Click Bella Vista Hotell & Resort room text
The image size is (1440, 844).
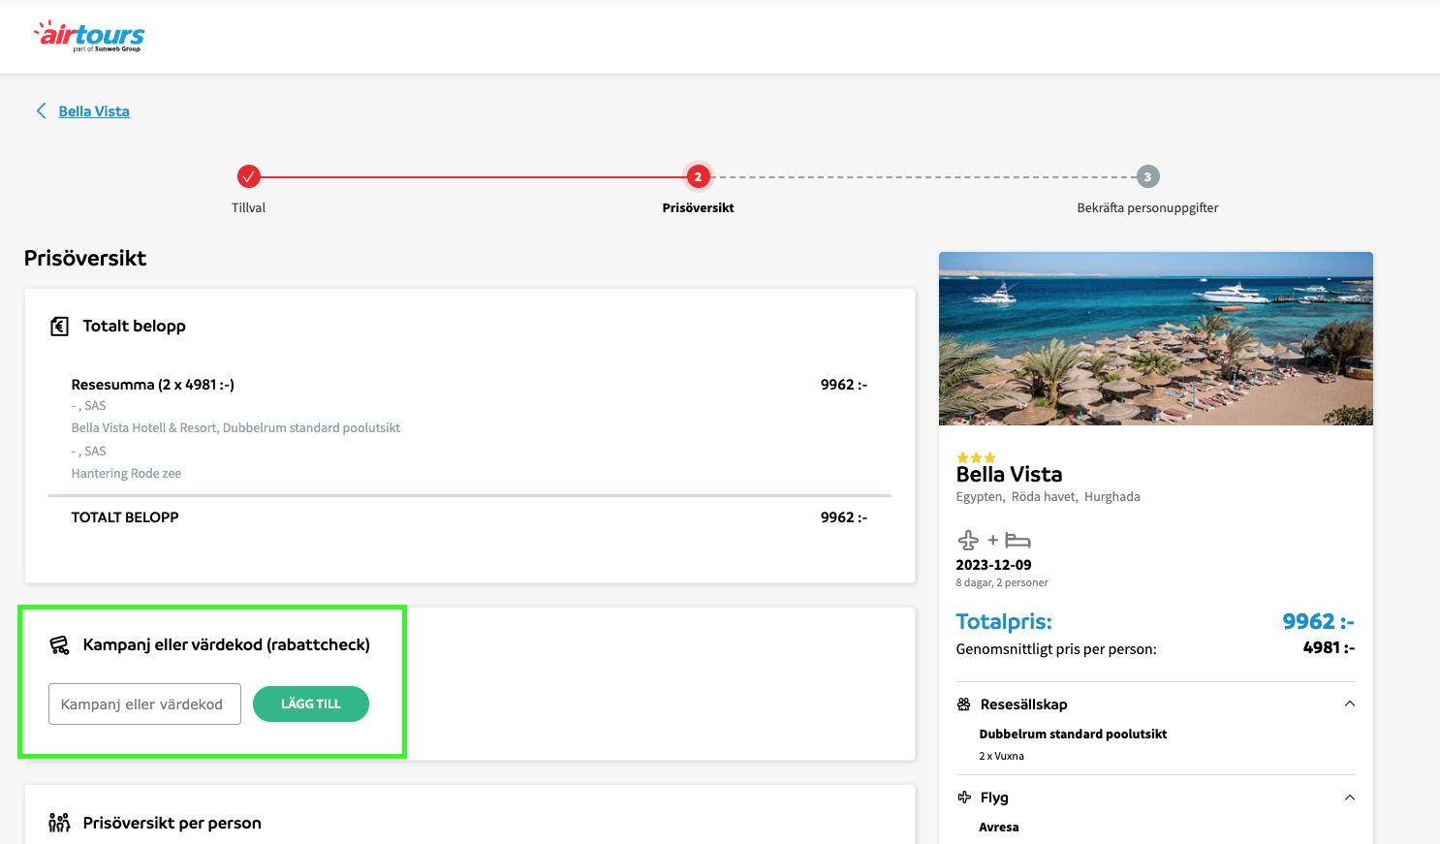point(235,427)
